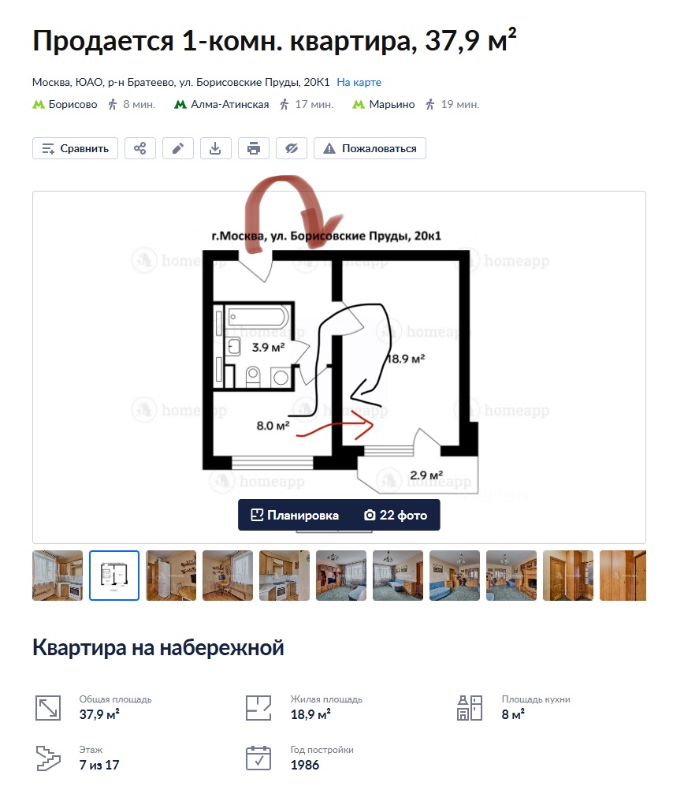Select the floor plan thumbnail
The height and width of the screenshot is (790, 673).
pos(114,576)
